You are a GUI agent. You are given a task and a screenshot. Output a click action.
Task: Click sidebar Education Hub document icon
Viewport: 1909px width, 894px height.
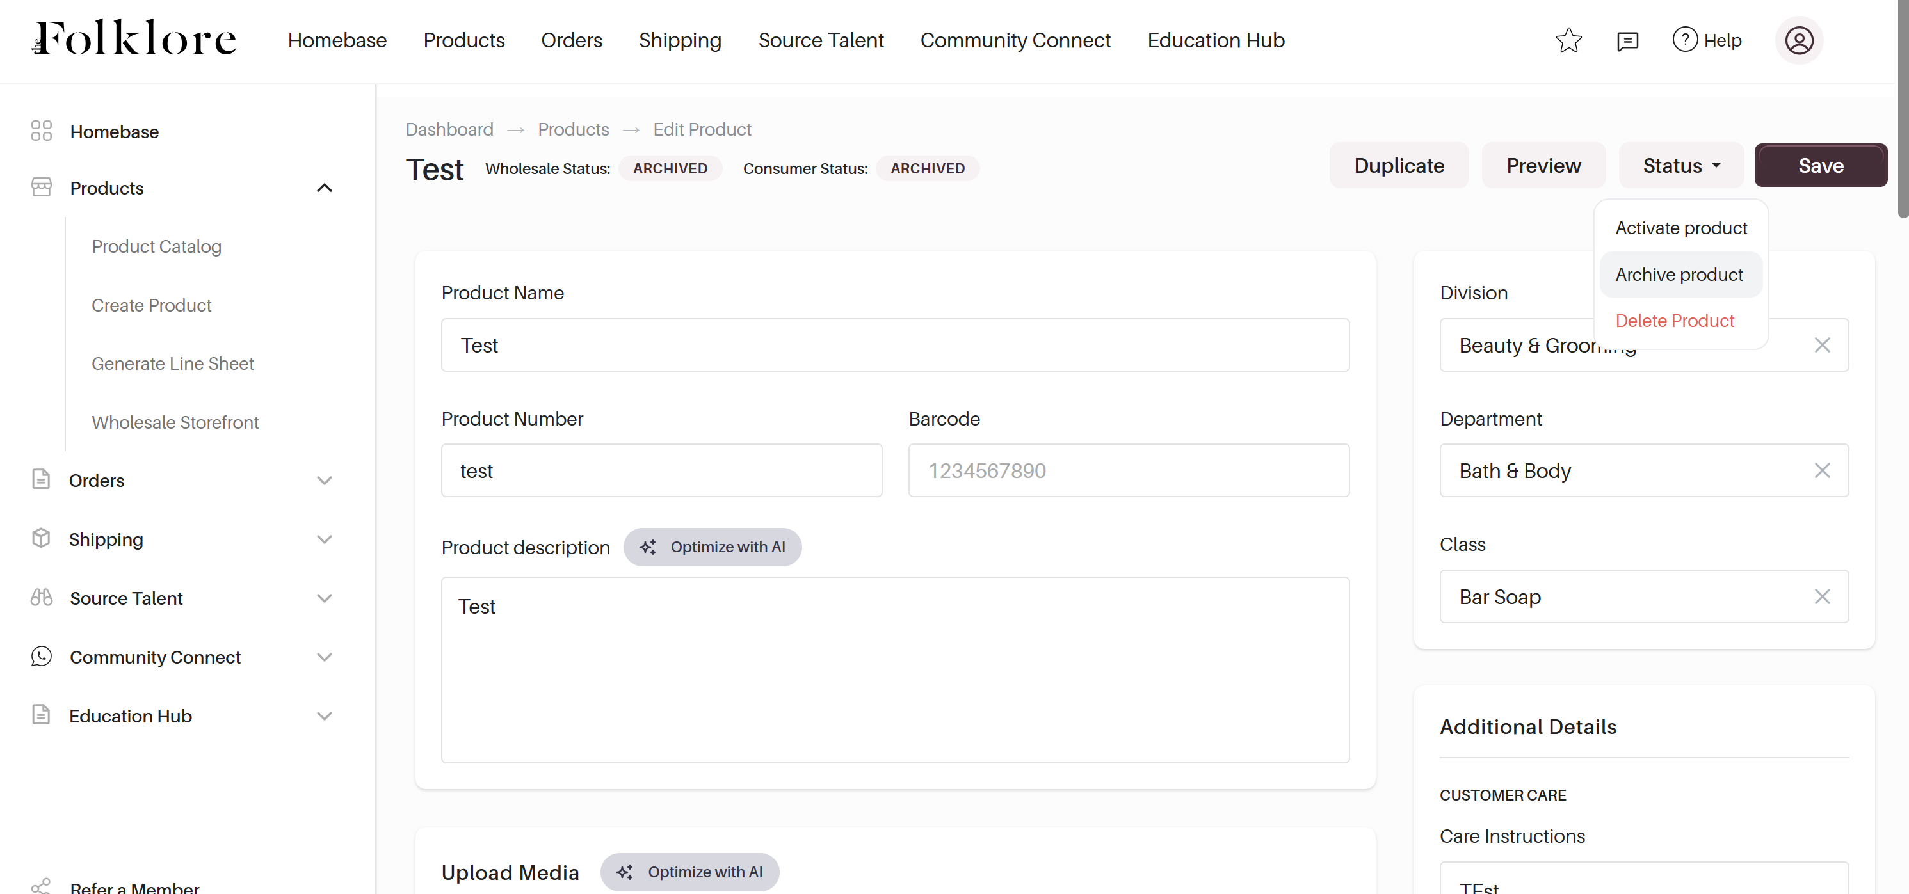tap(41, 715)
